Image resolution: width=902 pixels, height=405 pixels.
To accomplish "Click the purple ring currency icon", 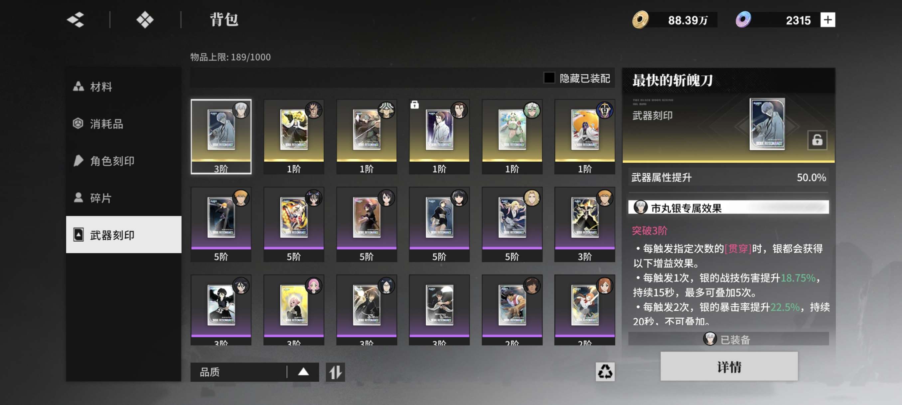I will (743, 20).
